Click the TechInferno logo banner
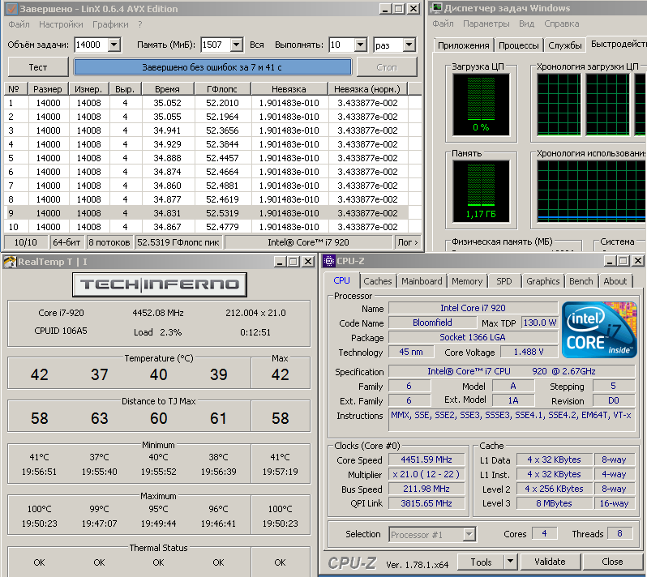This screenshot has height=577, width=647. pyautogui.click(x=158, y=284)
